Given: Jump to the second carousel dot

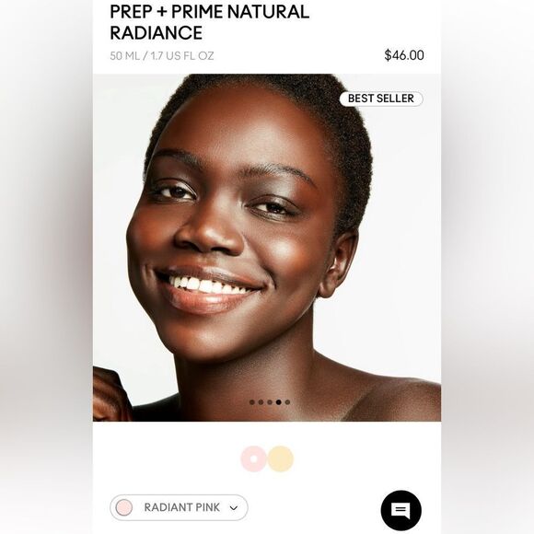Looking at the screenshot, I should (x=261, y=402).
